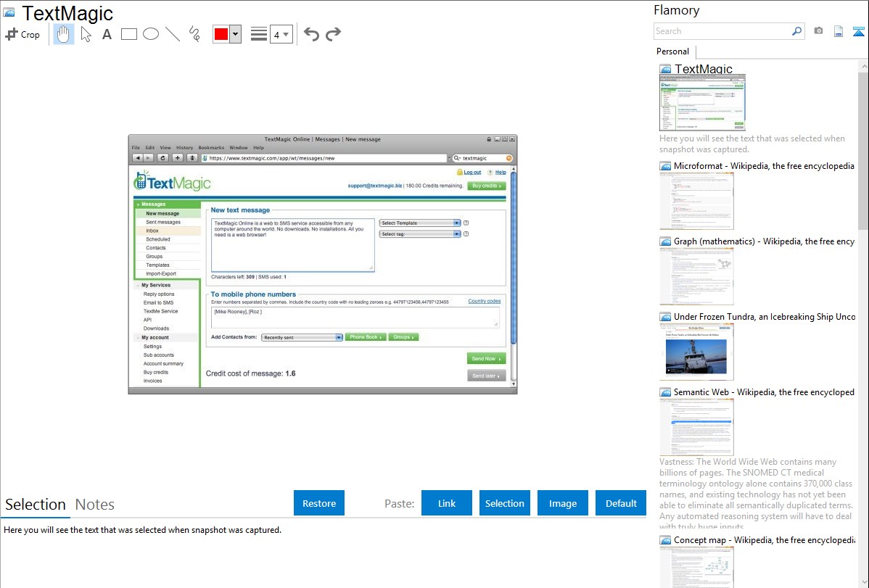Click Groups button beside Phone Book
Screen dimensions: 869x588
(403, 337)
